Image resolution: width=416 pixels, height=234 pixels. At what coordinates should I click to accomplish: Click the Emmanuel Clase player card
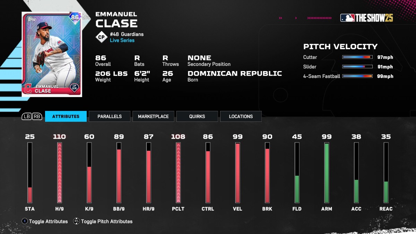52,54
